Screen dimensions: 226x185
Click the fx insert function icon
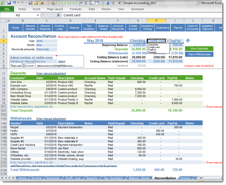(58, 15)
